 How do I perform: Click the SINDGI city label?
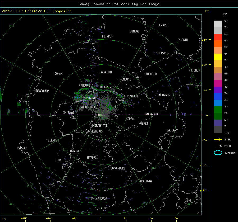pos(135,31)
